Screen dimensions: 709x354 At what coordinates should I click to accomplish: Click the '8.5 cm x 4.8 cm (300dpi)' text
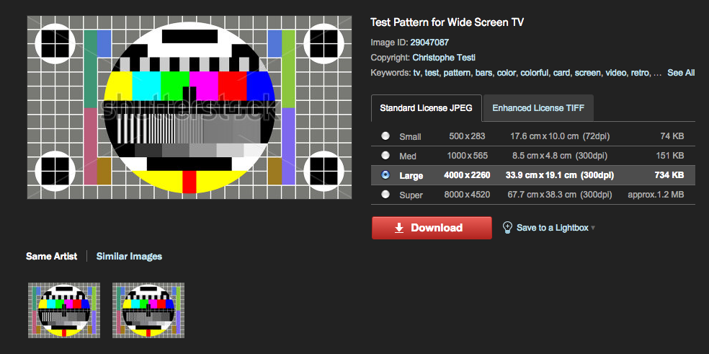(x=560, y=156)
